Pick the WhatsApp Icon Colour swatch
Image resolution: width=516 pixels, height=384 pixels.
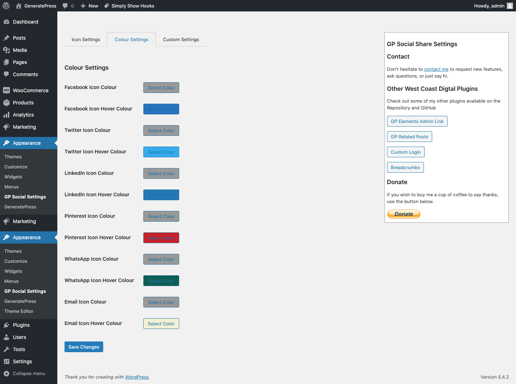click(161, 259)
